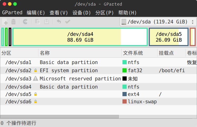Viewport: 197px width, 127px height.
Task: Open the 设备(D) menu
Action: 82,13
